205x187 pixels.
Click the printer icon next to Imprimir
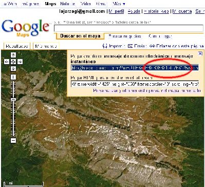(x=105, y=46)
